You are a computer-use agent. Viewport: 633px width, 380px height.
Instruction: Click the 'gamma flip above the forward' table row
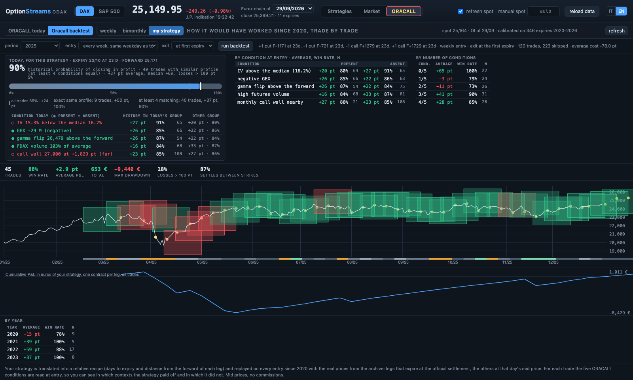(x=321, y=86)
